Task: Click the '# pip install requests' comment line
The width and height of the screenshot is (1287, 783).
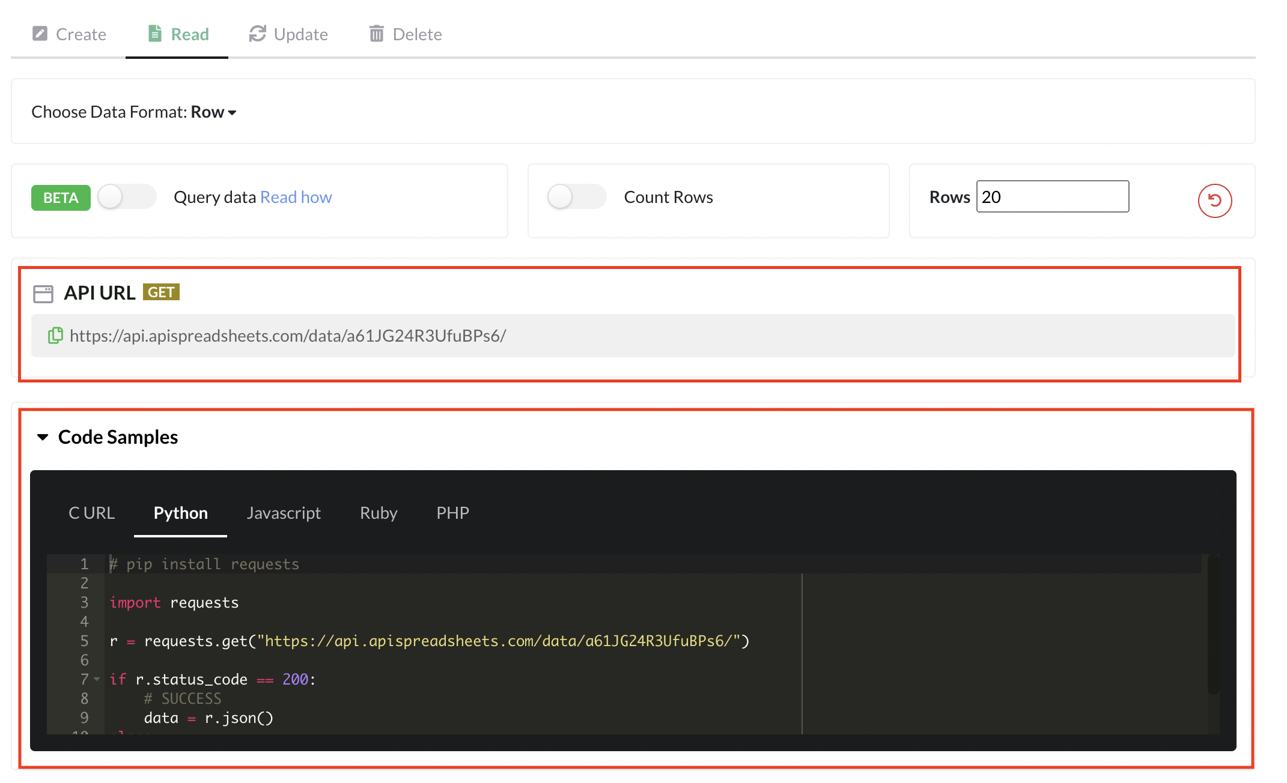Action: (x=204, y=564)
